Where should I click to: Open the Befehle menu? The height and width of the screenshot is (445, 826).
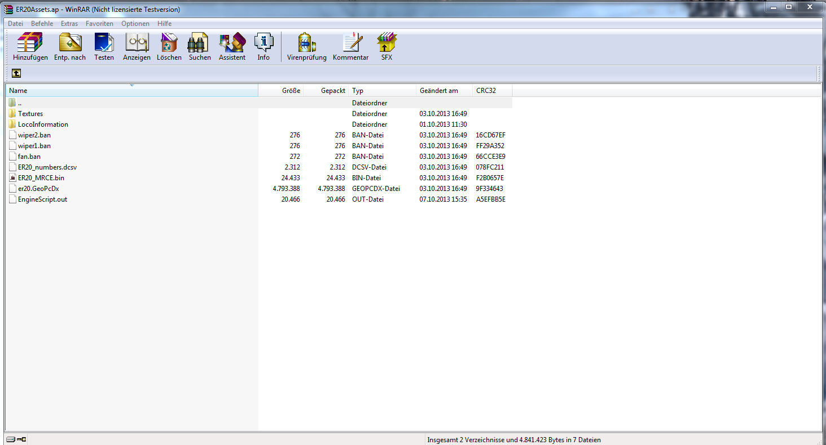point(42,24)
